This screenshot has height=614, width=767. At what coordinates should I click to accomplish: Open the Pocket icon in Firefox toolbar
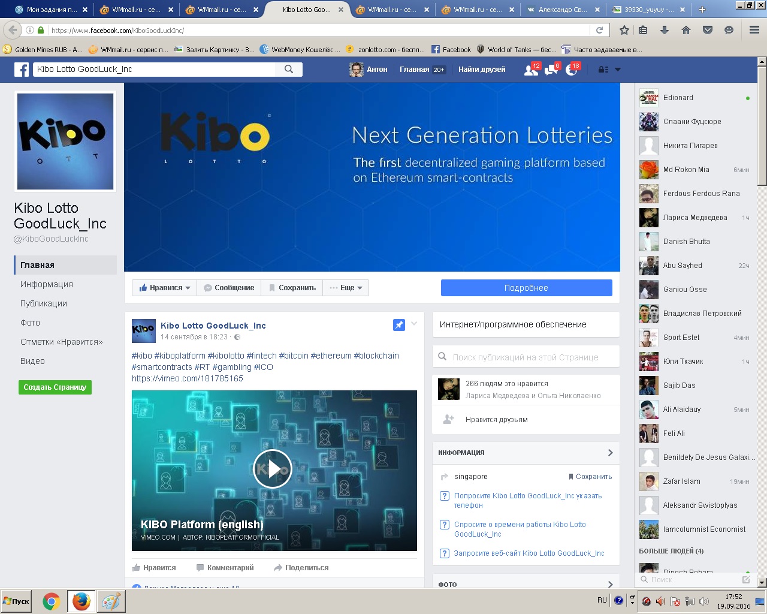click(708, 30)
